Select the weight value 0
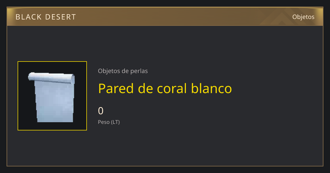Screen dimensions: 330x173 pyautogui.click(x=101, y=111)
